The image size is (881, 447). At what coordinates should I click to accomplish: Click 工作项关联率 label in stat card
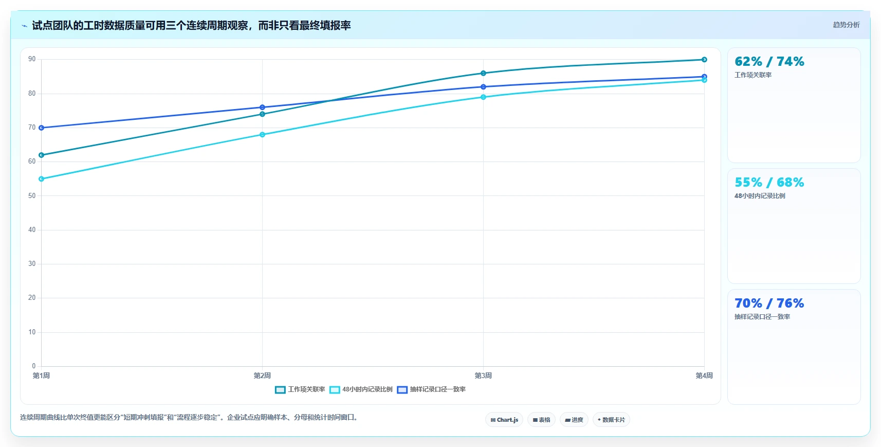pyautogui.click(x=753, y=75)
